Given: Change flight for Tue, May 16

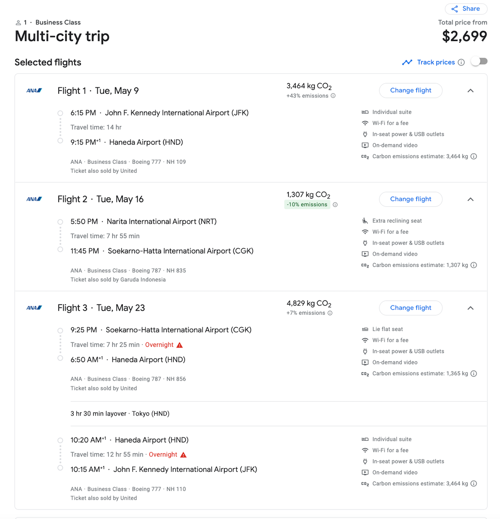Looking at the screenshot, I should [410, 199].
